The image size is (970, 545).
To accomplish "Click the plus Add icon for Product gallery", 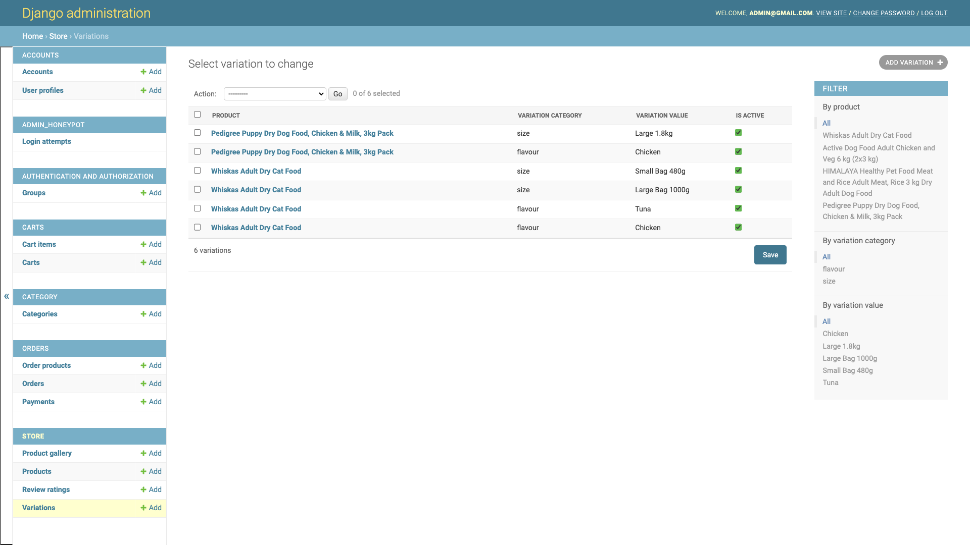I will (x=151, y=454).
